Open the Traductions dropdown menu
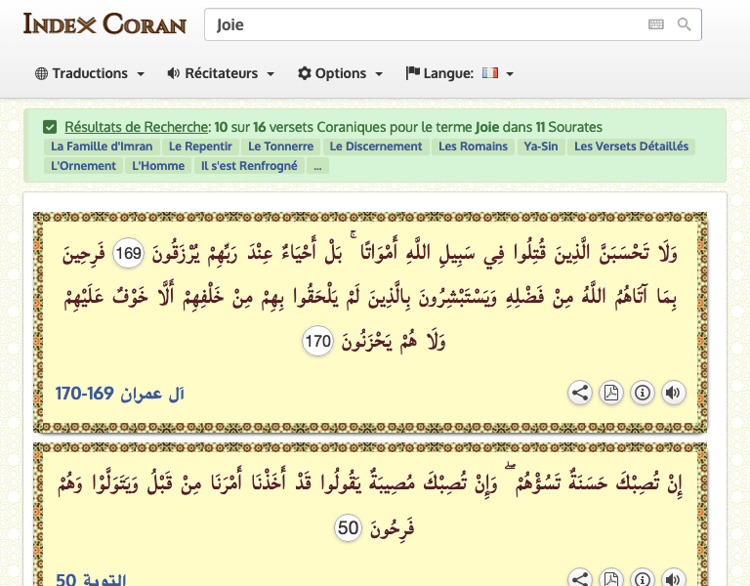The width and height of the screenshot is (750, 586). point(90,73)
